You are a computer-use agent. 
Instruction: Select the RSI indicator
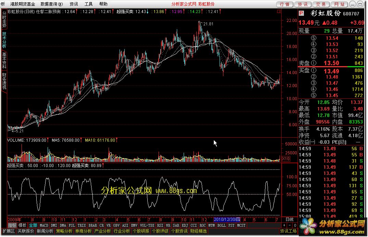(160, 225)
